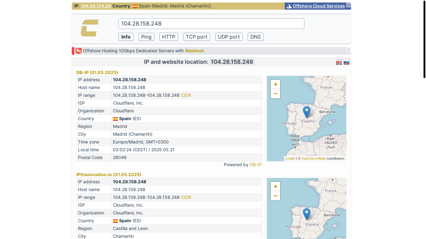Screen dimensions: 426x239
Task: Switch language with the Russian flag icon
Action: point(346,62)
